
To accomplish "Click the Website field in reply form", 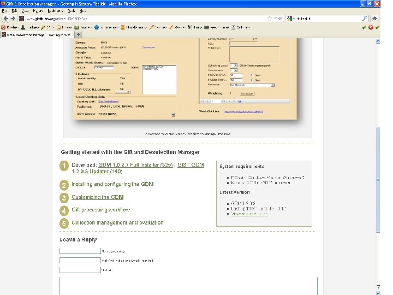I will point(80,270).
